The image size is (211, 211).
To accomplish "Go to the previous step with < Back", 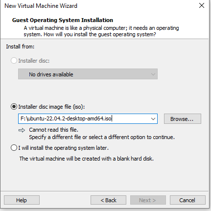I will [108, 200].
